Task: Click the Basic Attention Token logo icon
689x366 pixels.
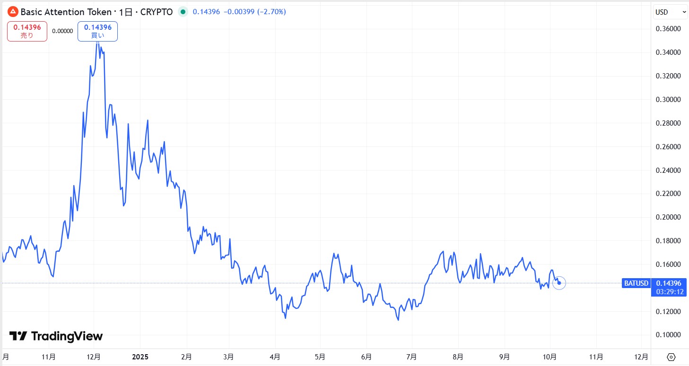Action: (x=13, y=12)
